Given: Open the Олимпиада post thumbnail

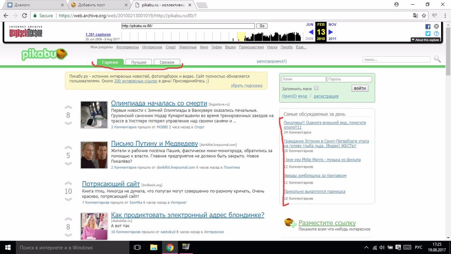Looking at the screenshot, I should 94,115.
